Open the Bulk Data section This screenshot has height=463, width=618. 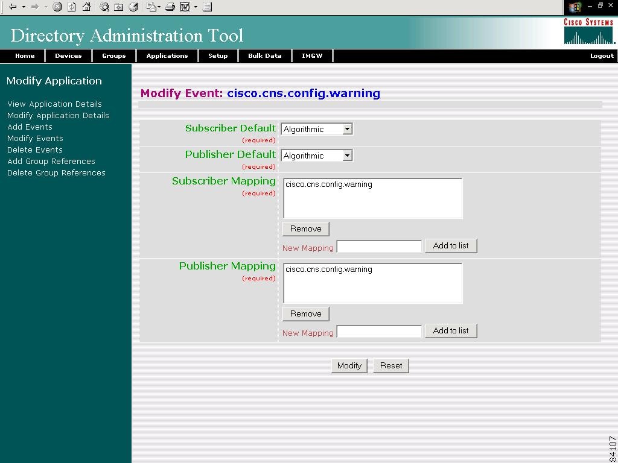[264, 55]
